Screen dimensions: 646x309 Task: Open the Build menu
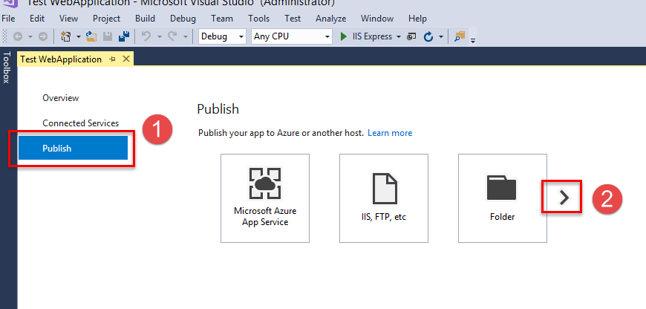145,19
